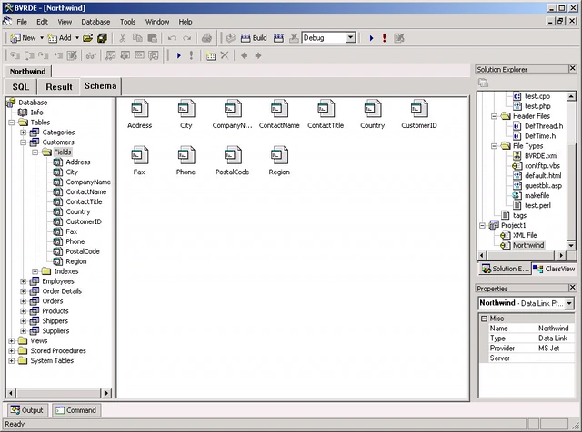Select the PostalCode field icon in the schema pane
Screen dimensions: 582x432
tap(233, 161)
